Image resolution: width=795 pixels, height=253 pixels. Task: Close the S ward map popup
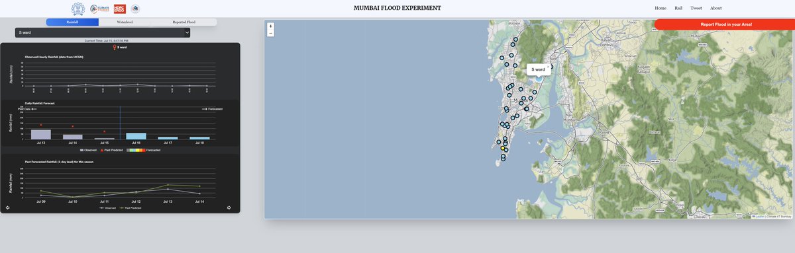(548, 66)
